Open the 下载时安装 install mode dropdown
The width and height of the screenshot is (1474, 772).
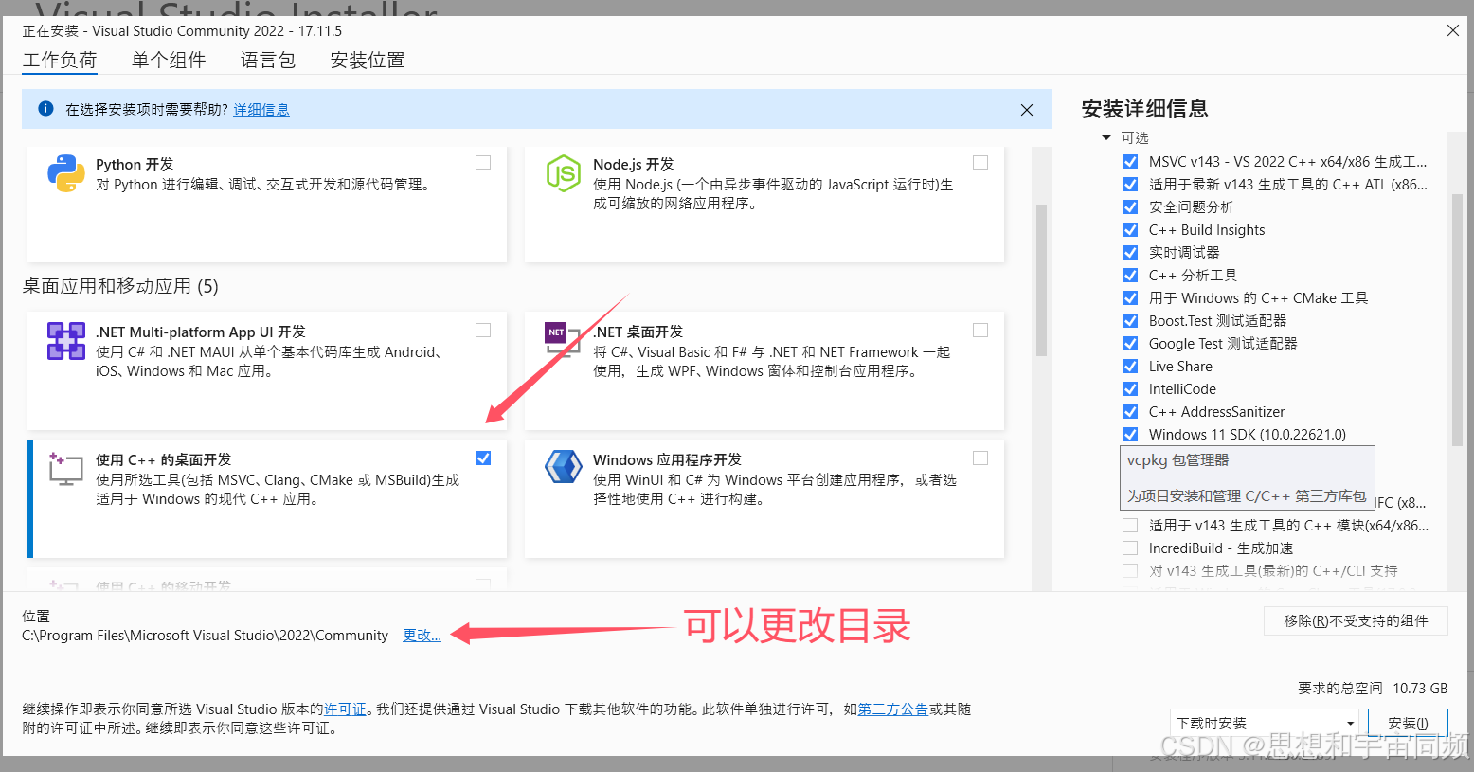tap(1265, 723)
